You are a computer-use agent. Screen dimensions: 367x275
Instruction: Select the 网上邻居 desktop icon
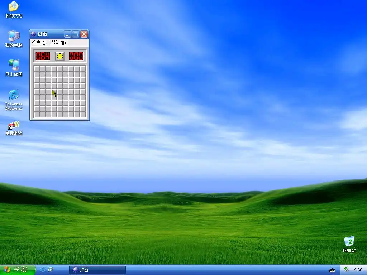tap(14, 68)
